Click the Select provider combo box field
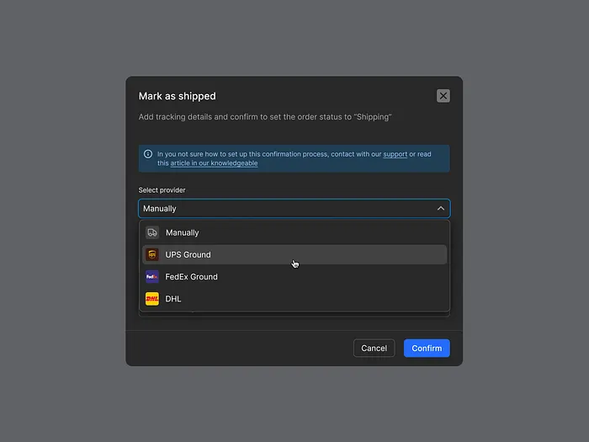Screen dimensions: 589x442 [x=286, y=208]
